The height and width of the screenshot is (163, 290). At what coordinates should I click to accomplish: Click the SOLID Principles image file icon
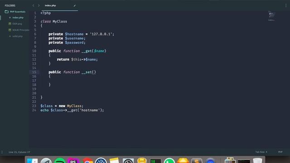click(x=10, y=30)
